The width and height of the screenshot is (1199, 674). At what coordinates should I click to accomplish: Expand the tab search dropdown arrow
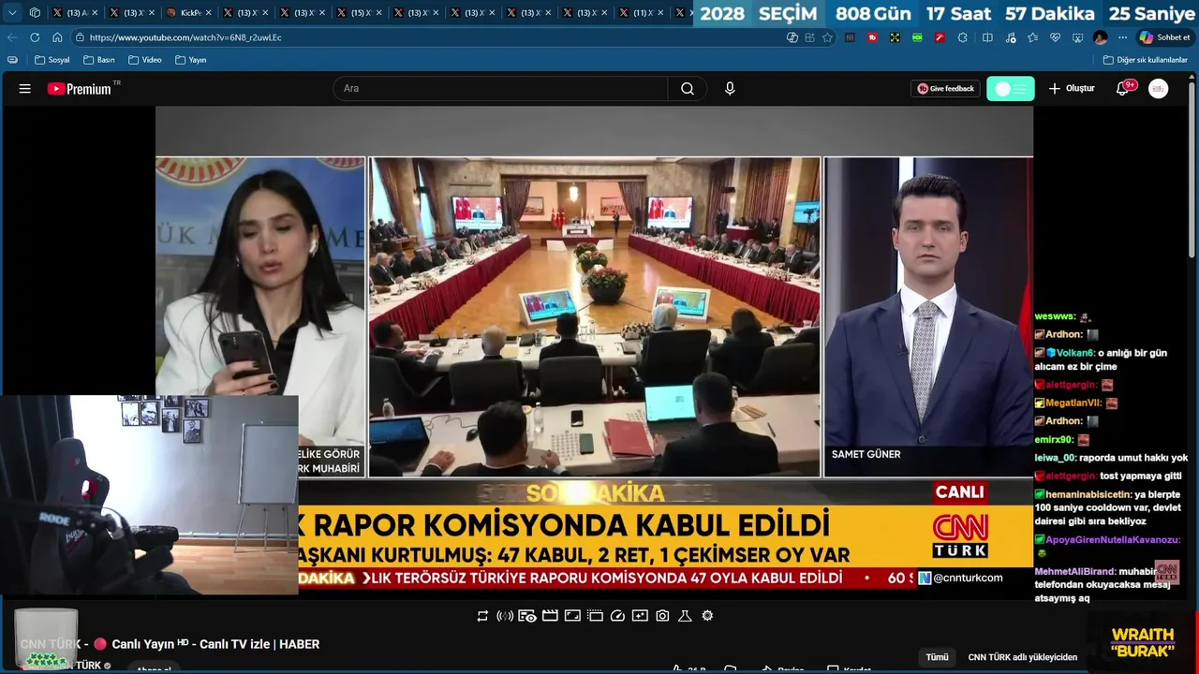(12, 13)
